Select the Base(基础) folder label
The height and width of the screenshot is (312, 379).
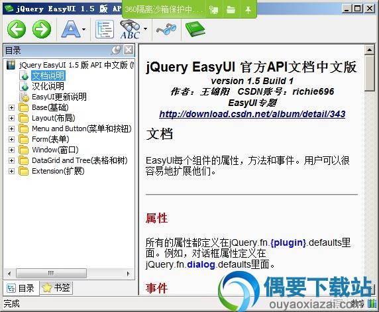click(x=50, y=107)
